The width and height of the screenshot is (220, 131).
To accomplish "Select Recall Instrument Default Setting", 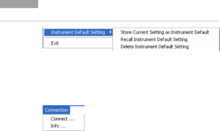I will [154, 39].
